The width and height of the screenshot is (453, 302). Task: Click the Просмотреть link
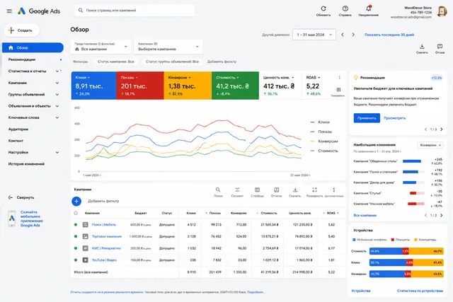(x=395, y=118)
